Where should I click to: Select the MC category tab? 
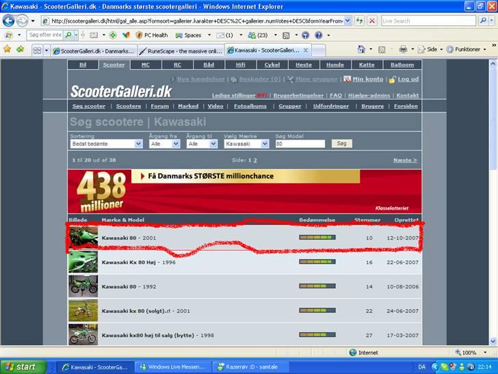(145, 64)
